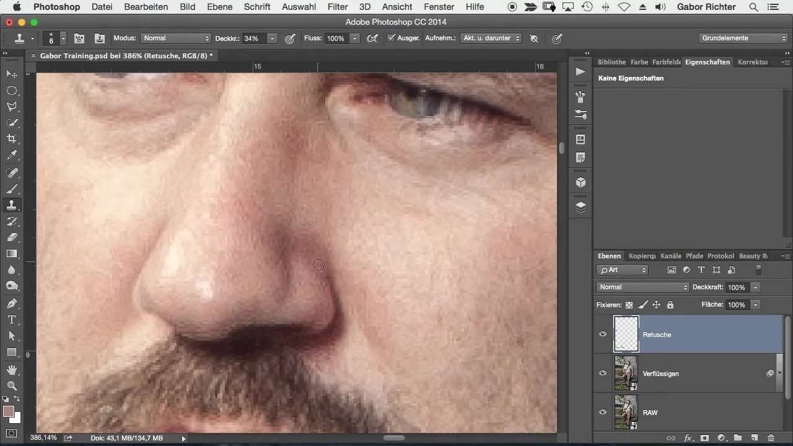Select the Sponge tool
Image resolution: width=793 pixels, height=446 pixels.
(x=12, y=286)
